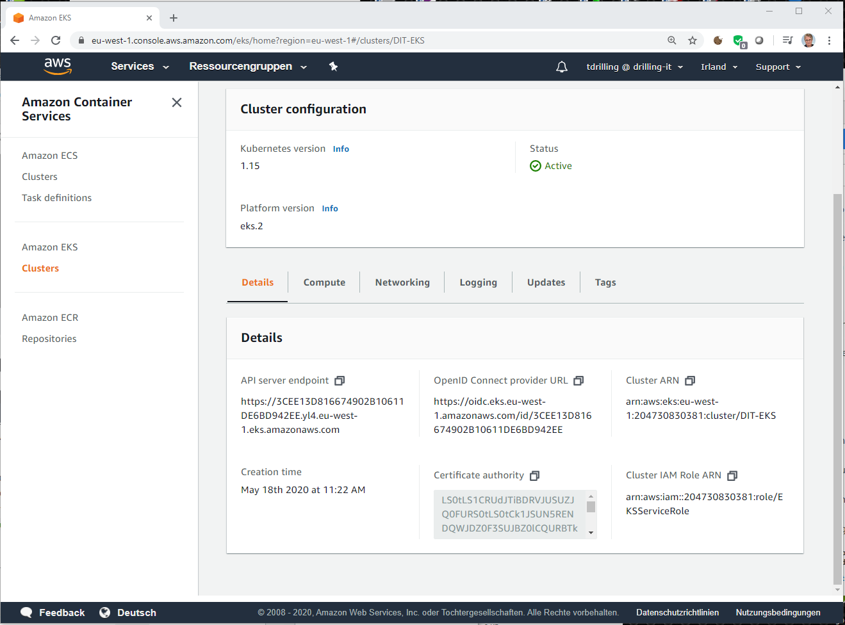Open the Nutzungsbedingungen footer link
The height and width of the screenshot is (625, 845).
point(778,613)
